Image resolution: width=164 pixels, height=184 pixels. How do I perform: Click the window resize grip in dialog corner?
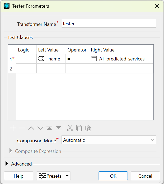coord(162,182)
